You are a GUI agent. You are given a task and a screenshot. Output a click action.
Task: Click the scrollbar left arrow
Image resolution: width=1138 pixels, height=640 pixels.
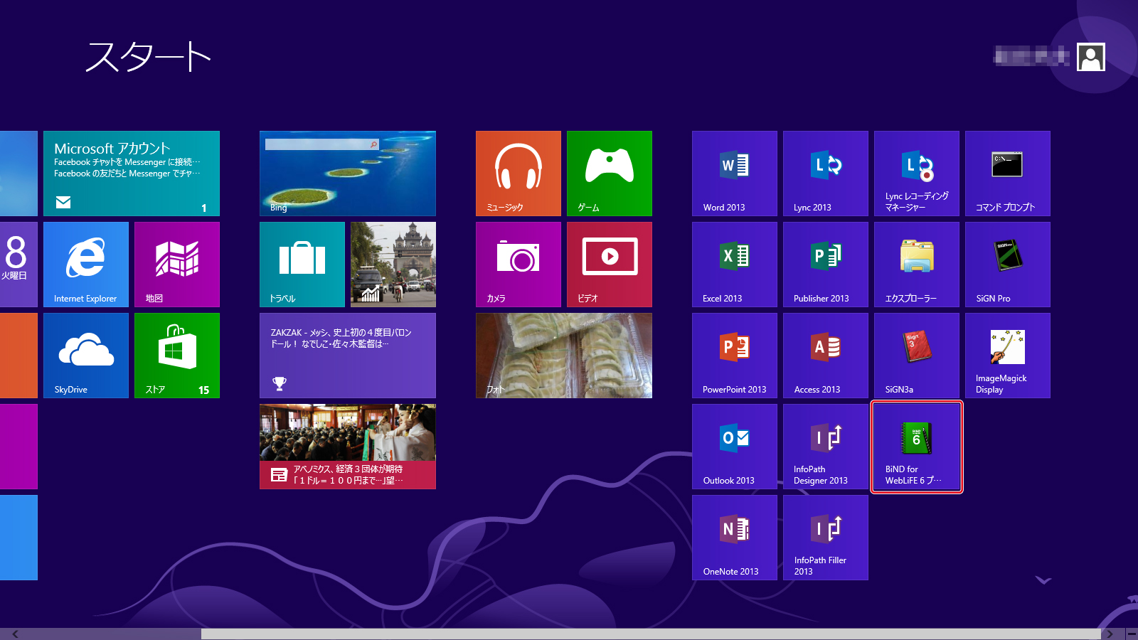pyautogui.click(x=15, y=634)
